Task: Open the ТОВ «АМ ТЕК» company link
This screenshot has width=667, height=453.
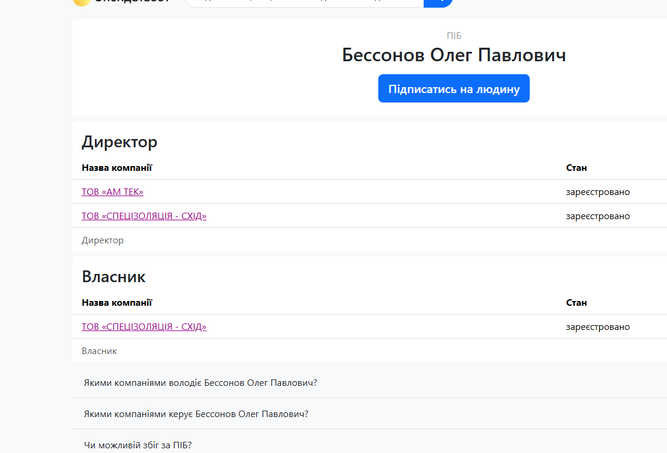Action: [113, 192]
